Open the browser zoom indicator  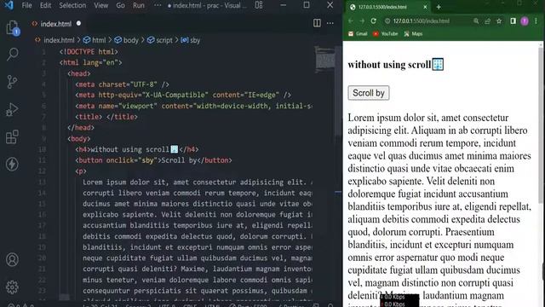coord(476,20)
